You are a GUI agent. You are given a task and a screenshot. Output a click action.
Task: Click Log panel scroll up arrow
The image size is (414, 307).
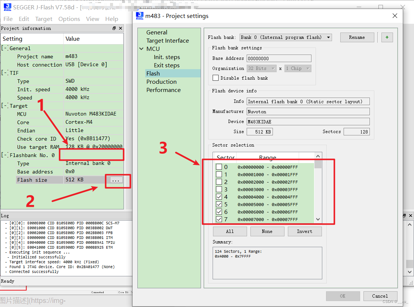tap(410, 225)
